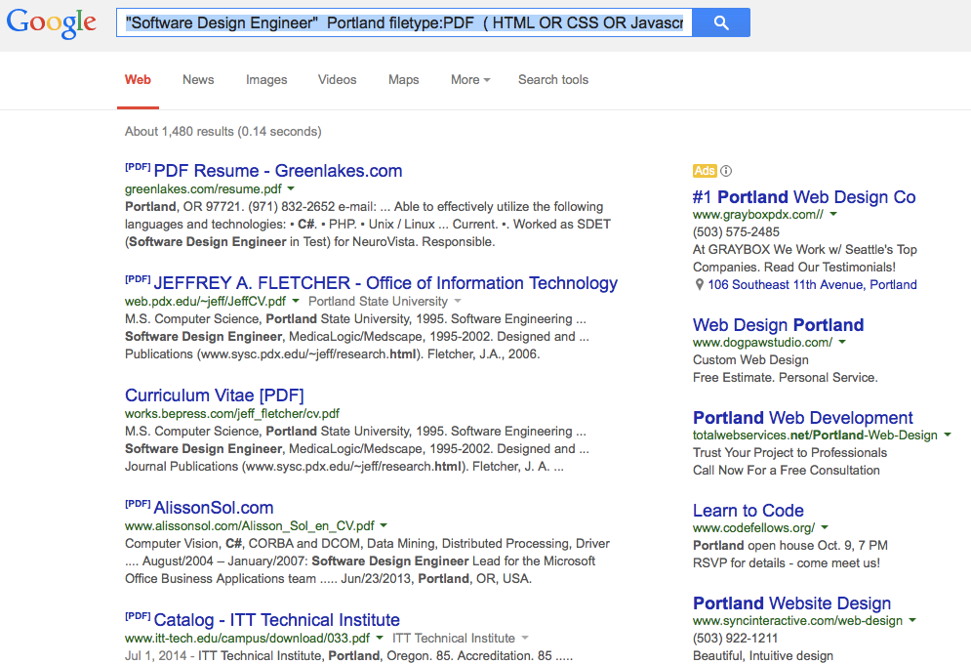Open the Maps tab
The image size is (971, 664).
[x=404, y=80]
